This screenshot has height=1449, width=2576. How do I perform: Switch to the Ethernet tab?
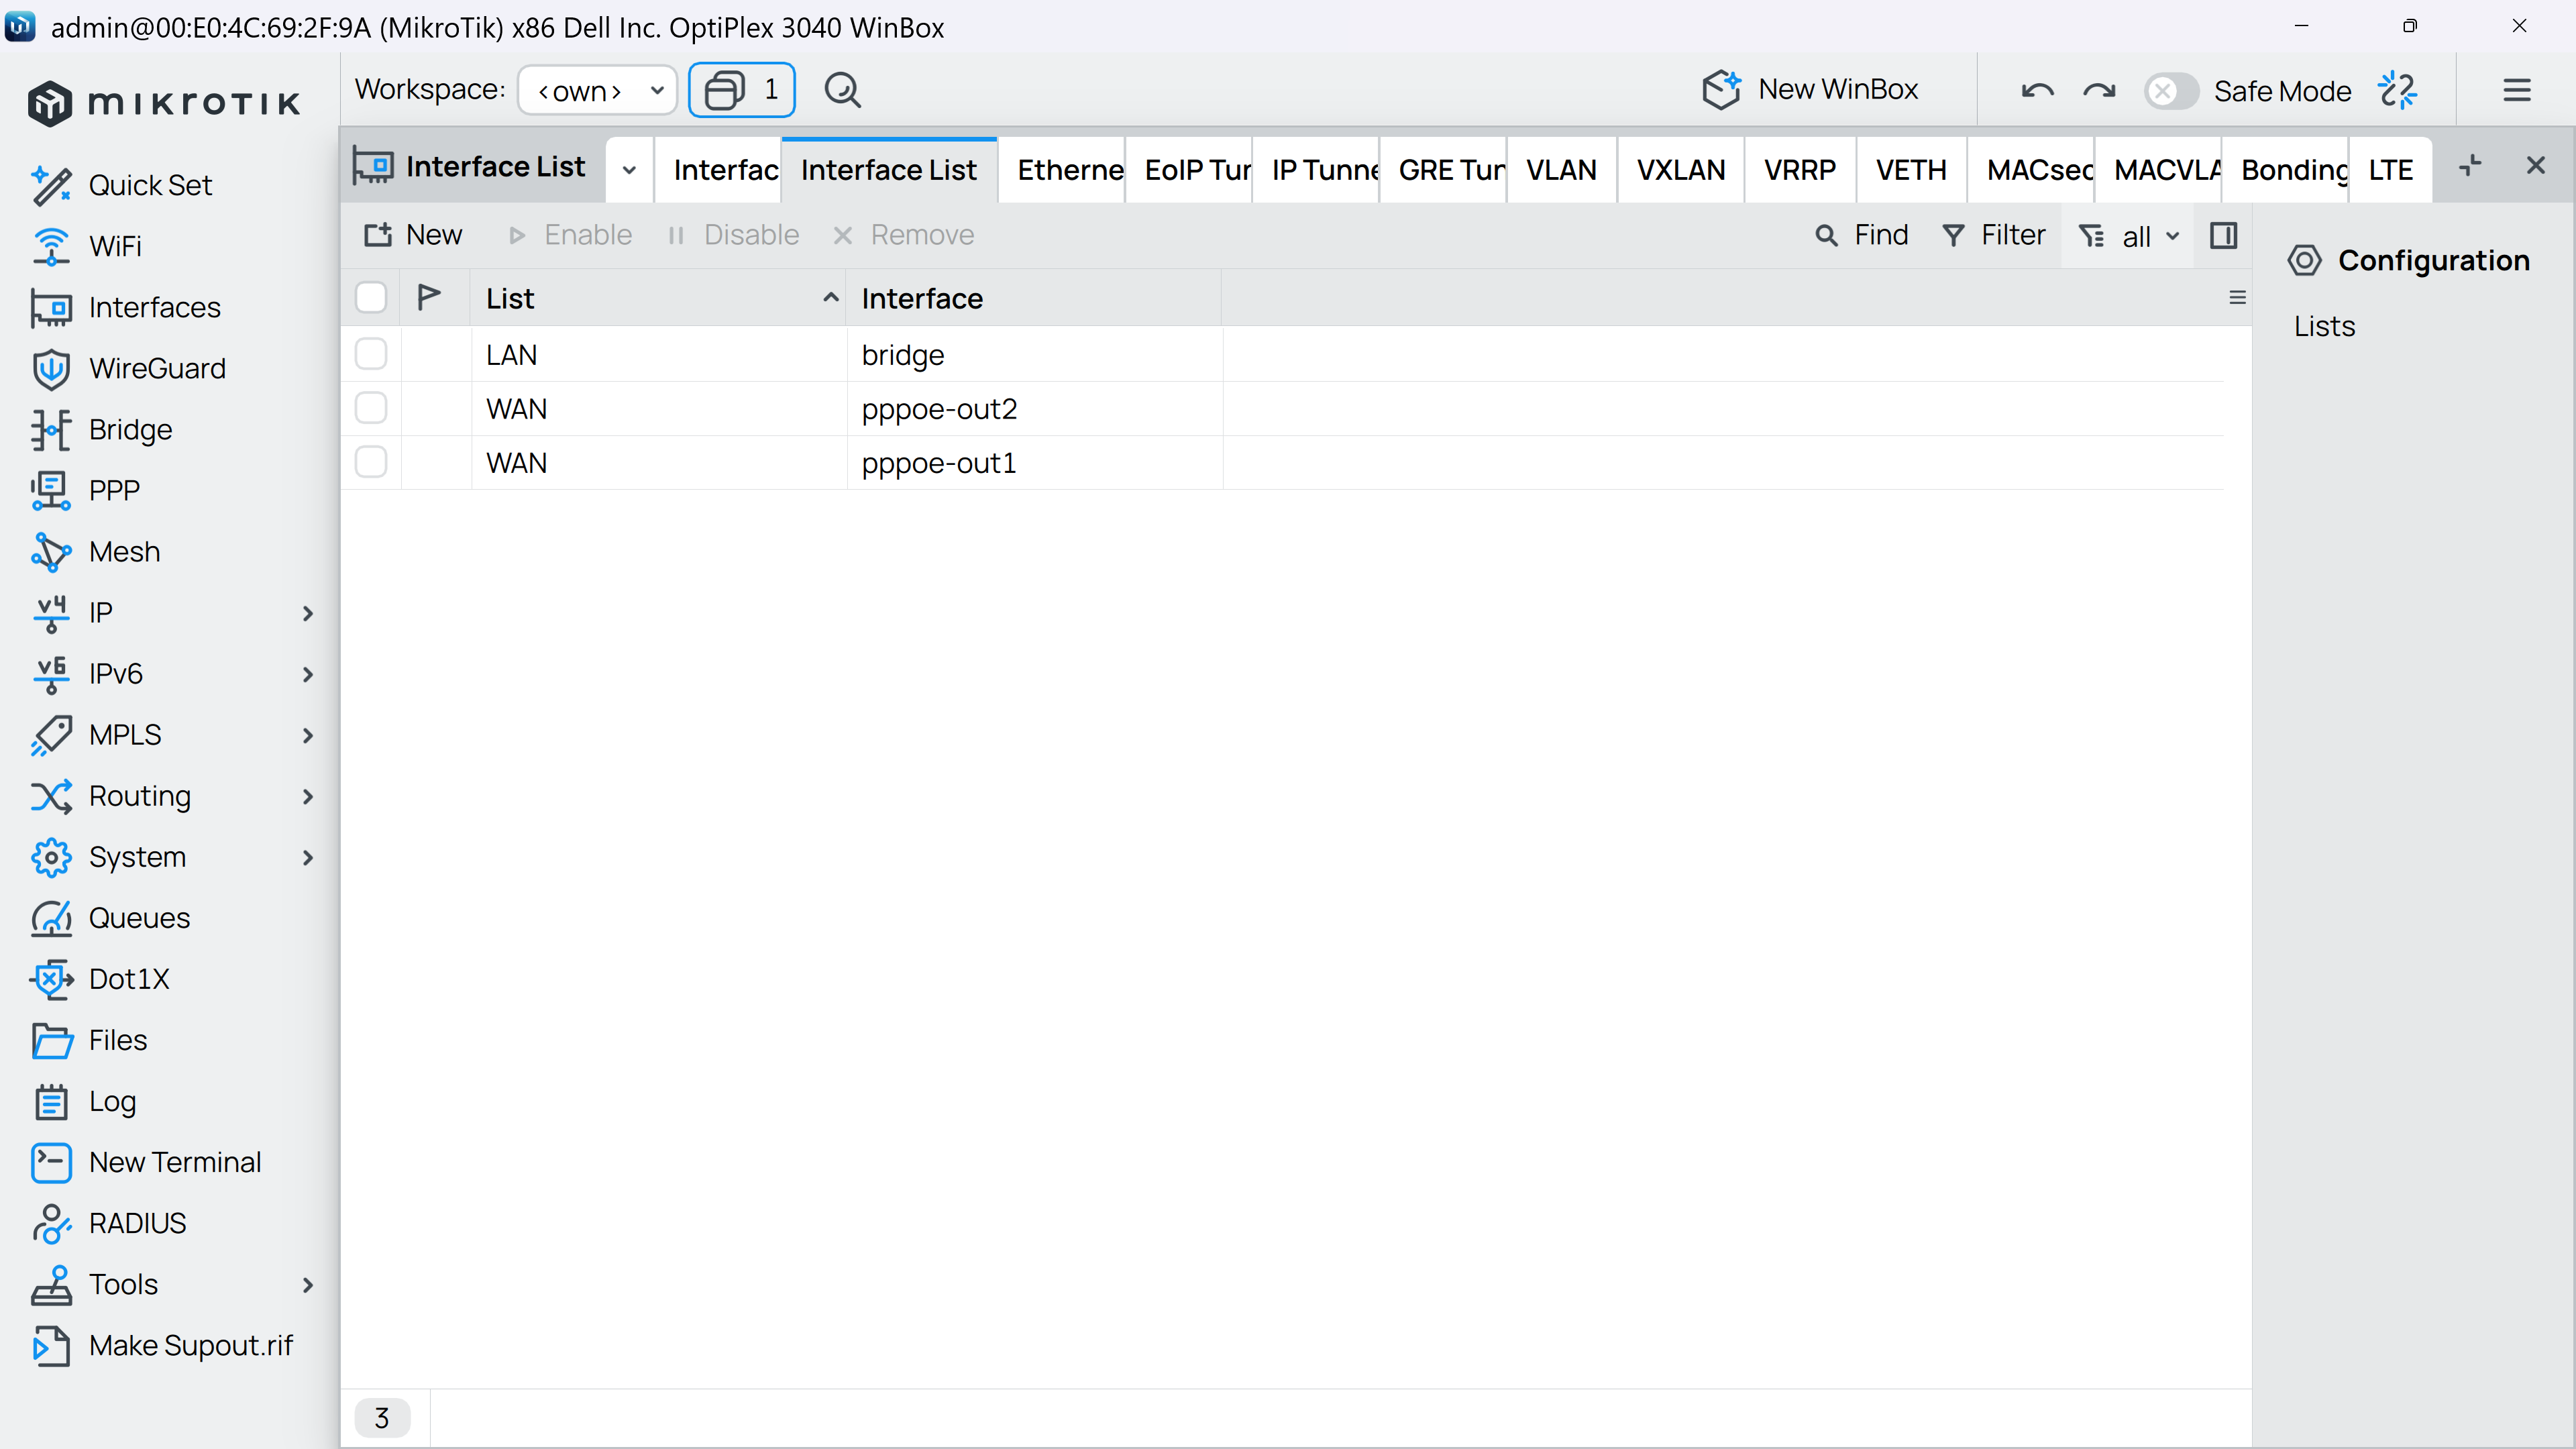tap(1062, 170)
